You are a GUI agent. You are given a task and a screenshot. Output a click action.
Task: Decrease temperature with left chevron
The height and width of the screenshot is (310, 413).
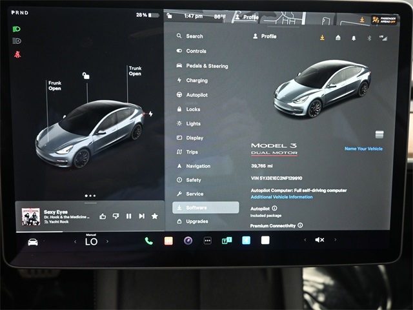tap(76, 242)
